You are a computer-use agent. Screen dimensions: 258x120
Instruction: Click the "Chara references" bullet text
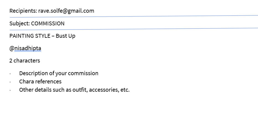(40, 81)
